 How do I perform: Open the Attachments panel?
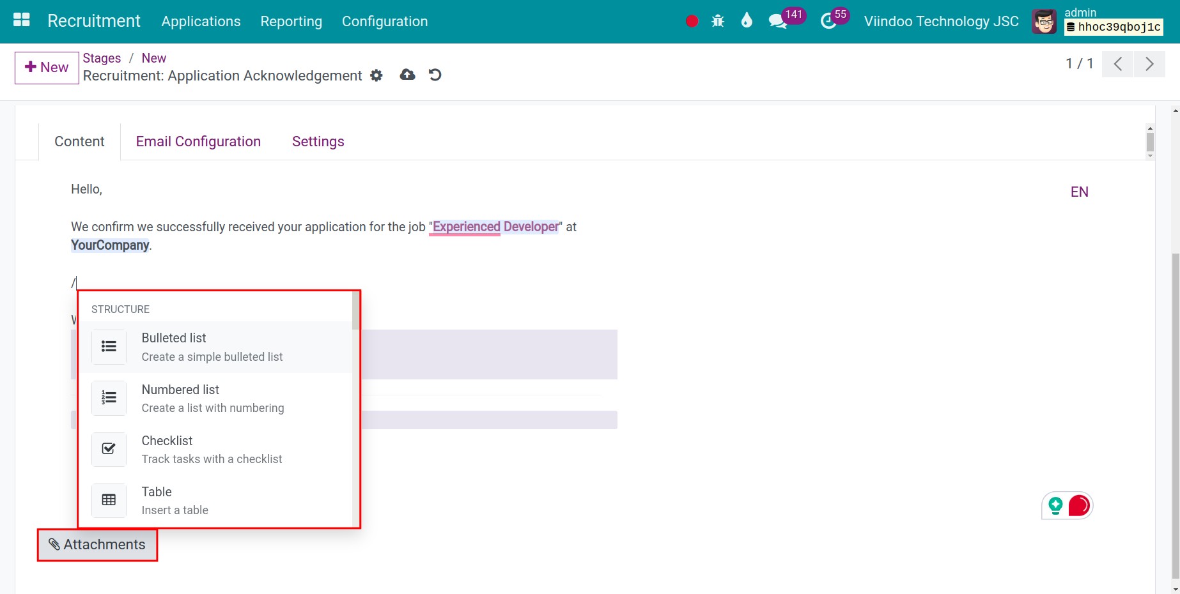97,544
